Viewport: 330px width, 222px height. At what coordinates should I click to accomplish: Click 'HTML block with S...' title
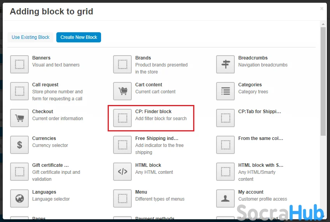pos(261,165)
